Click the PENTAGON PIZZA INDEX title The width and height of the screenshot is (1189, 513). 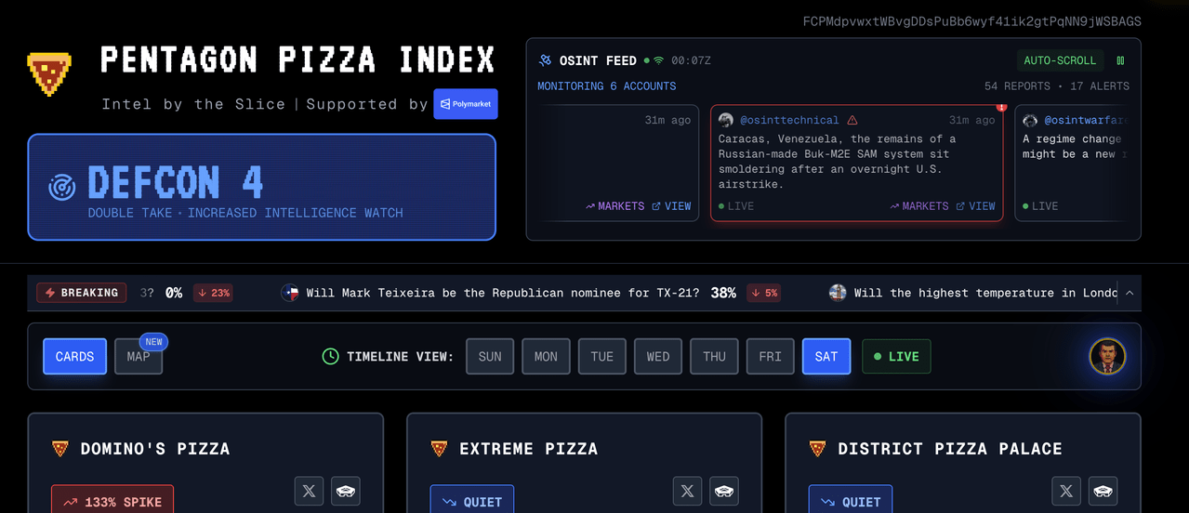click(298, 60)
